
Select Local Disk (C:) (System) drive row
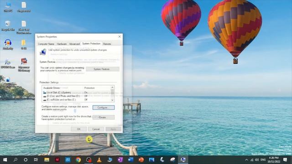tap(76, 92)
